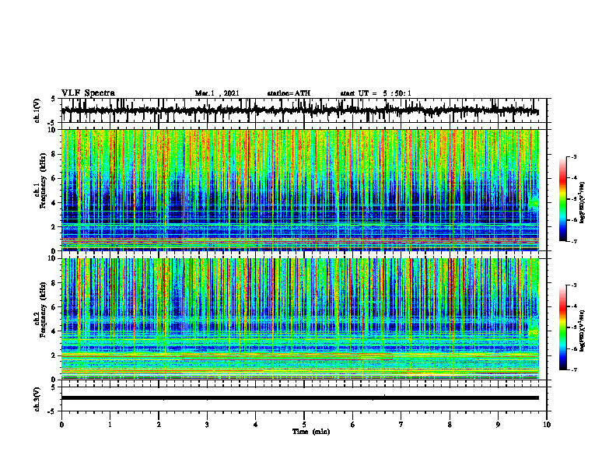This screenshot has width=616, height=476.
Task: Click time axis tick label "7"
Action: (401, 425)
